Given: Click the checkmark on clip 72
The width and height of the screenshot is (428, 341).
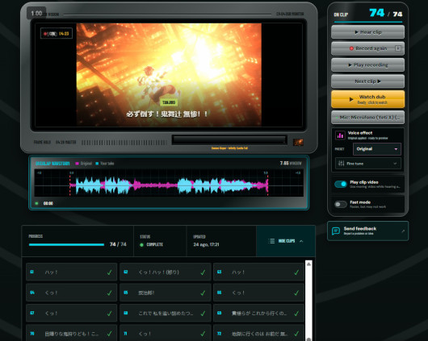Looking at the screenshot, I should pos(296,334).
